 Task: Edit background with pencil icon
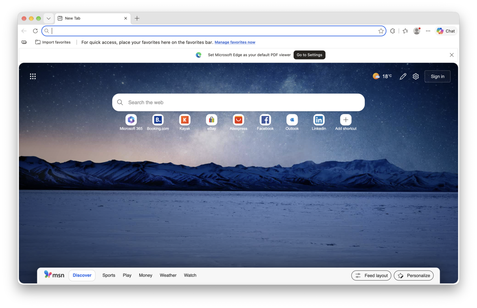[x=403, y=77]
